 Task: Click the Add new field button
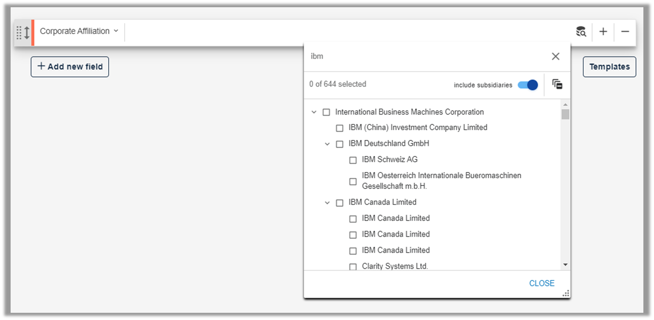pyautogui.click(x=70, y=67)
